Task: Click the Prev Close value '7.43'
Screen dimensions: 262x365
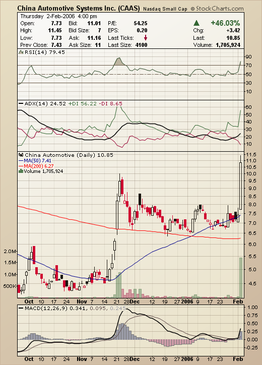Action: (x=56, y=45)
